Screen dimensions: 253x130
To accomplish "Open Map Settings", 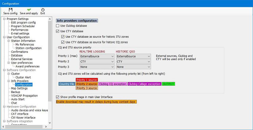I will click(x=19, y=88).
